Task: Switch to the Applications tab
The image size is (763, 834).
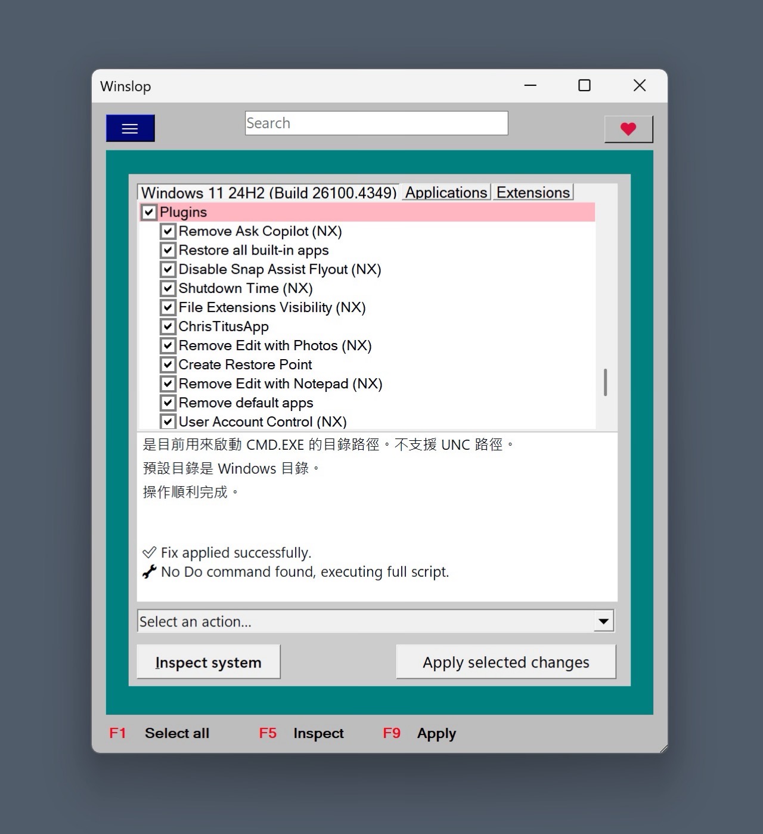Action: (446, 193)
